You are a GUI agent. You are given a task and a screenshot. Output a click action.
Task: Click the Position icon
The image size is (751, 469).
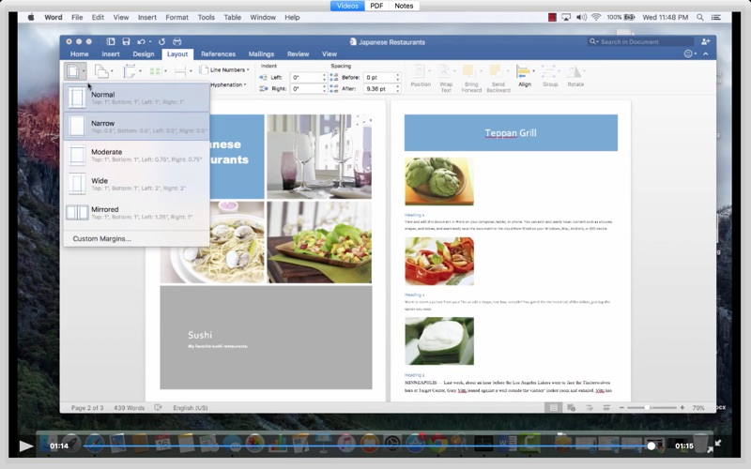[420, 72]
